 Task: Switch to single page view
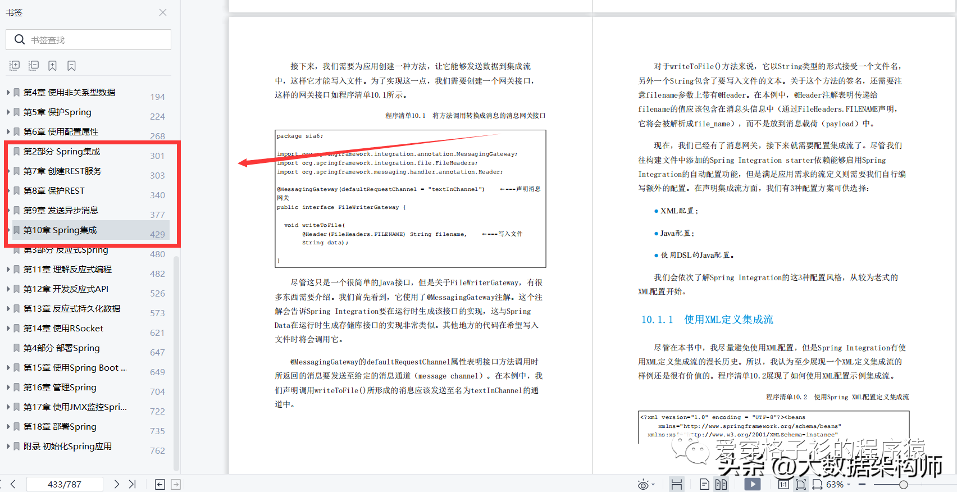[704, 484]
